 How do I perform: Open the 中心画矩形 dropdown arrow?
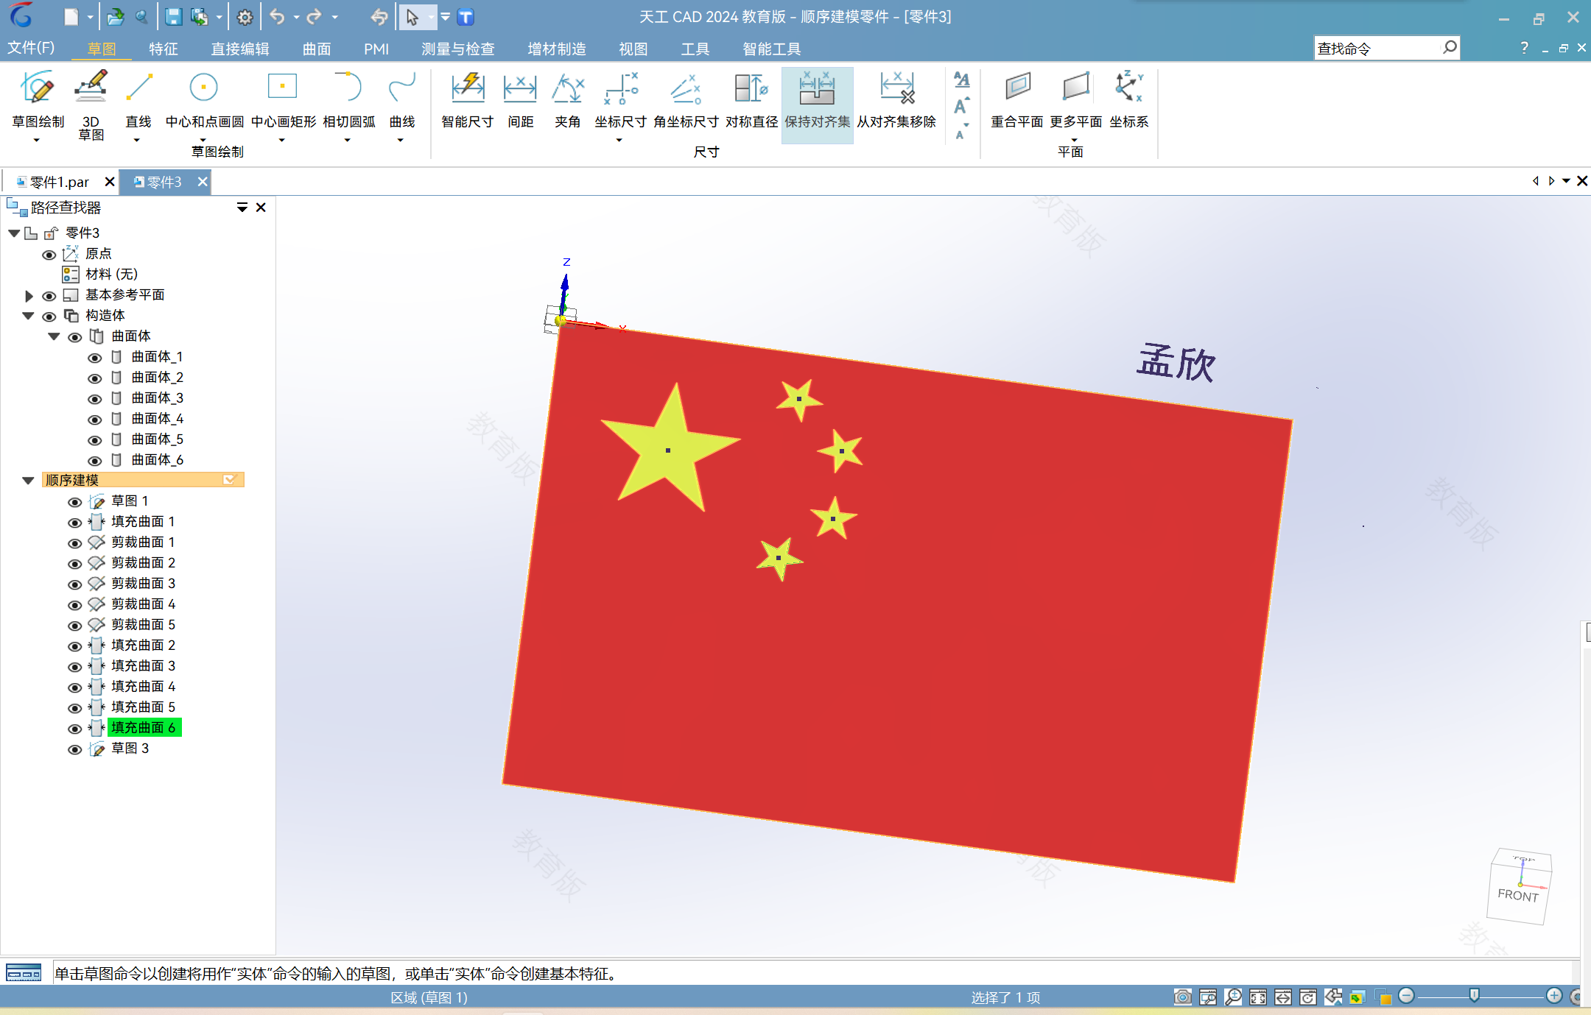[281, 140]
